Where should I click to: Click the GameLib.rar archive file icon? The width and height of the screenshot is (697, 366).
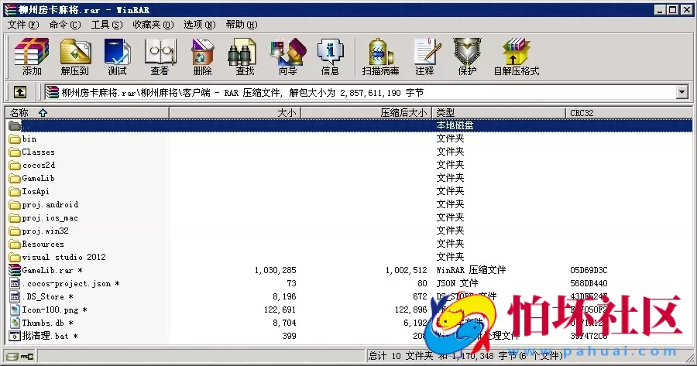15,270
